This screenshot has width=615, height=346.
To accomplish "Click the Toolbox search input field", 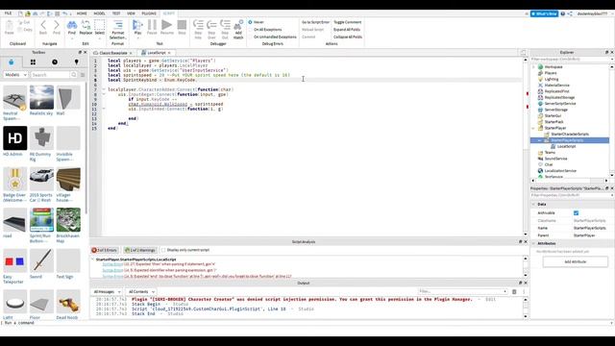I will [50, 75].
